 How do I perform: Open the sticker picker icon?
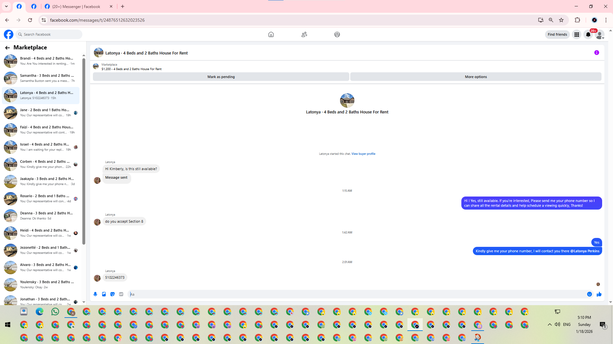tap(112, 294)
